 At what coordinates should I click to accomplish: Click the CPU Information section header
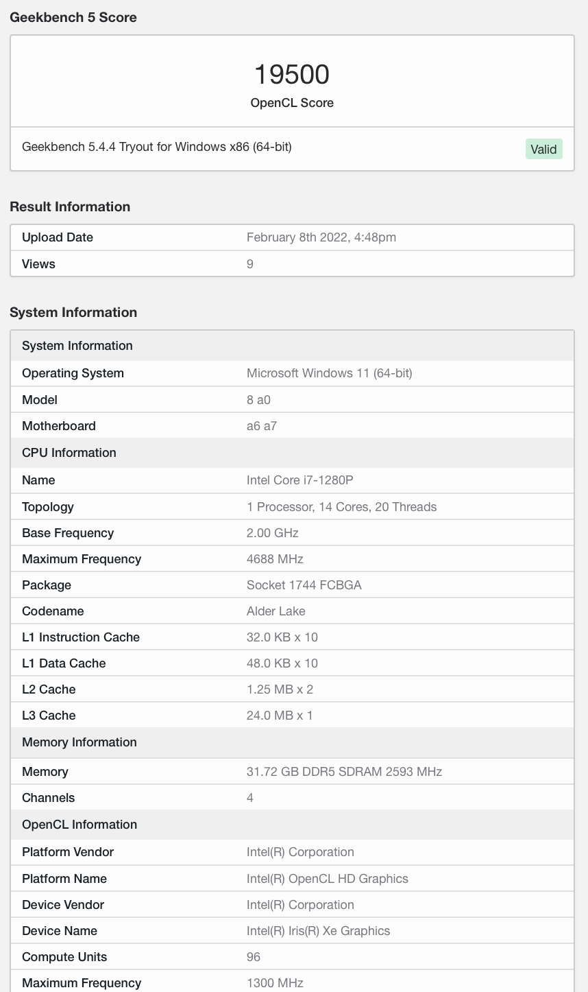pos(69,453)
